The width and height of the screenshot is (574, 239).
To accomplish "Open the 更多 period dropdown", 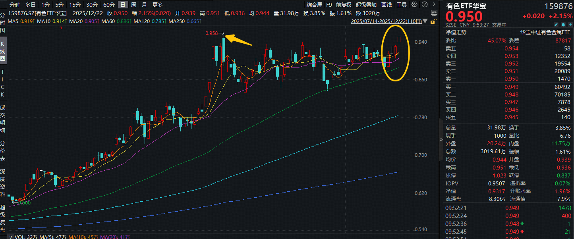I will point(157,5).
